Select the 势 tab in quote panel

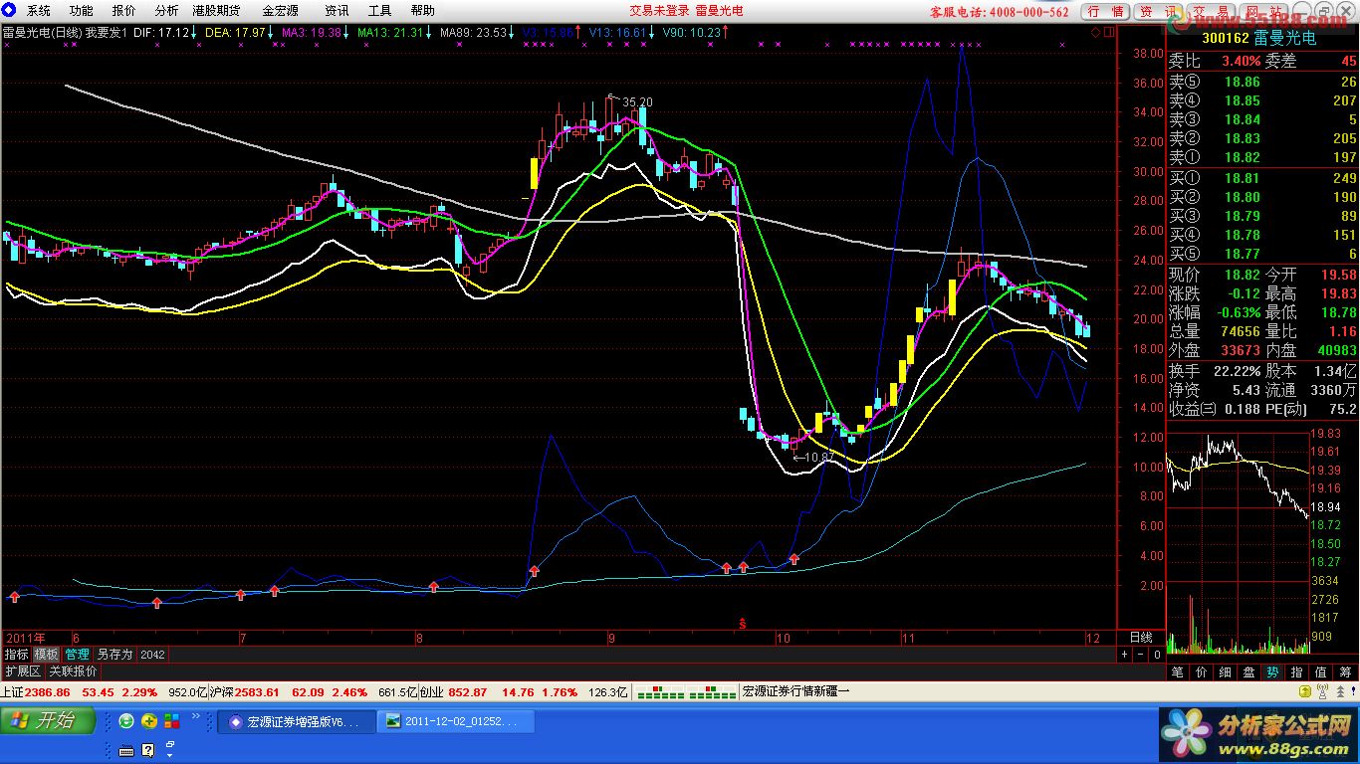pyautogui.click(x=1273, y=672)
